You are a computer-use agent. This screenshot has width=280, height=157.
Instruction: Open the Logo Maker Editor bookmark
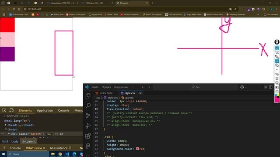click(192, 14)
